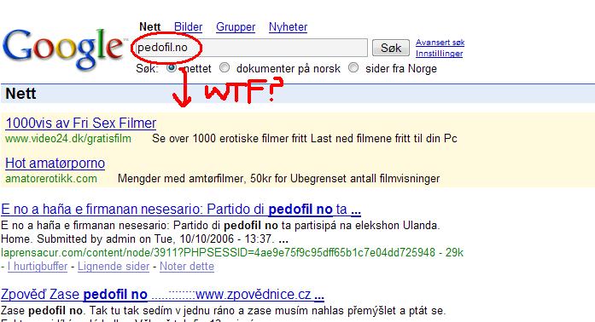Viewport: 595px width, 322px height.
Task: Click the "Noter dette" link
Action: pos(187,267)
